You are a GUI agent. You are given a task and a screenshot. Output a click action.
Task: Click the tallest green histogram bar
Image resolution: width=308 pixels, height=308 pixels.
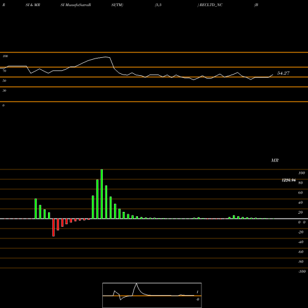point(102,194)
